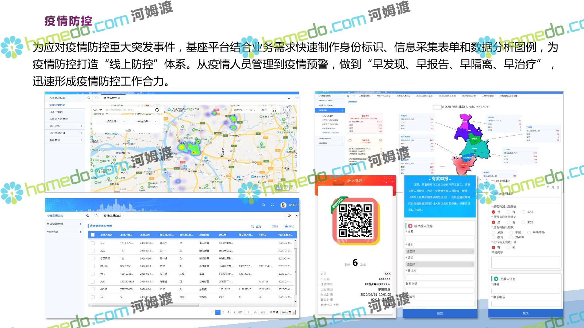The image size is (584, 328).
Task: Click the 查询 search icon above the table
Action: (252, 226)
